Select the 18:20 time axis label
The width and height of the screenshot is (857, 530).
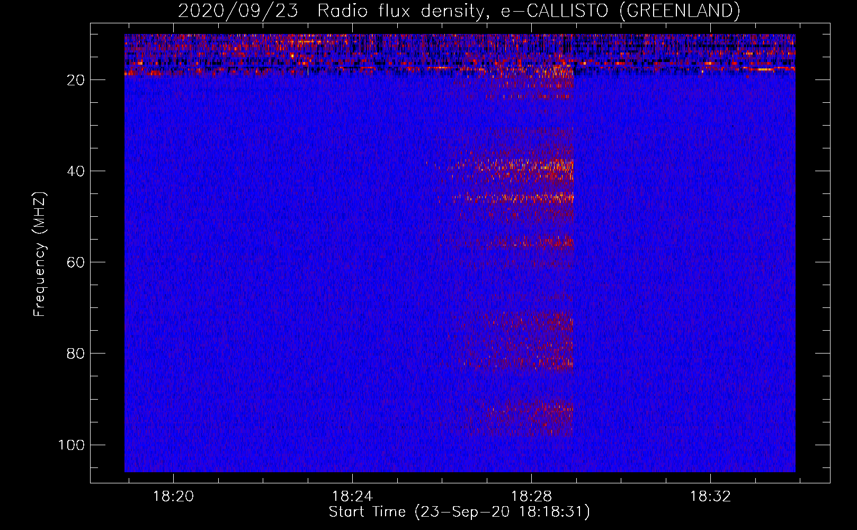pyautogui.click(x=174, y=497)
